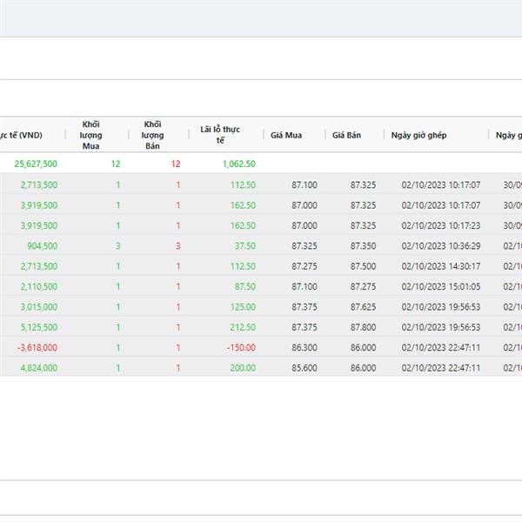This screenshot has height=522, width=522.
Task: Select the row with value 904,500
Action: [x=42, y=246]
